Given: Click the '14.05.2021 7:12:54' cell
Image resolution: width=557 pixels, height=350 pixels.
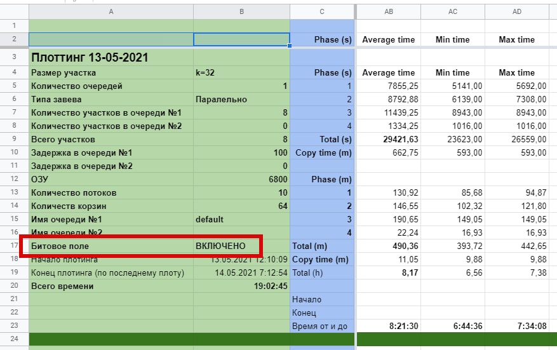Looking at the screenshot, I should pyautogui.click(x=241, y=273).
